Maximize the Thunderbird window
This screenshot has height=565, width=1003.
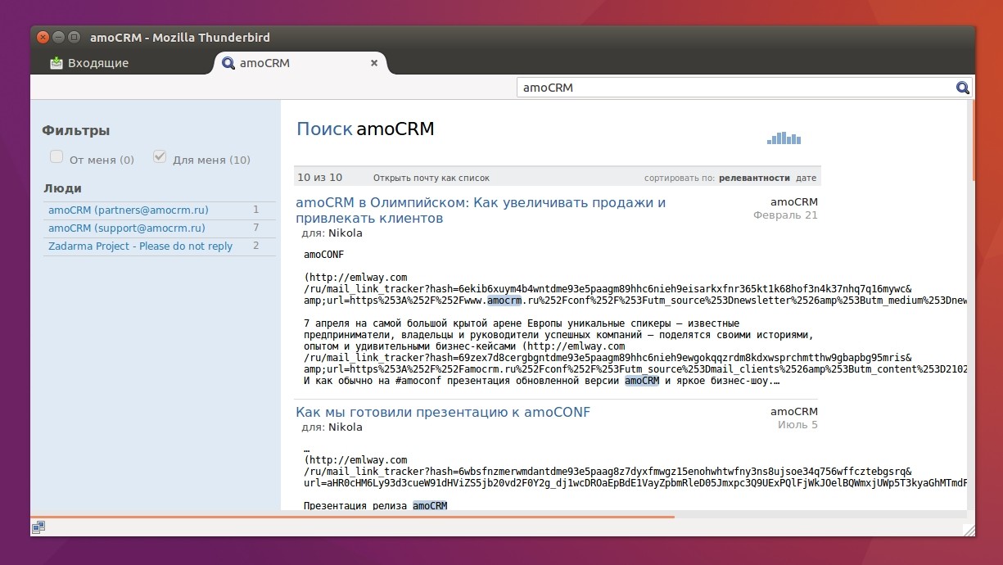click(74, 37)
